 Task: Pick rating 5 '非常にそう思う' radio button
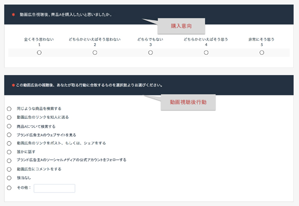[x=262, y=53]
